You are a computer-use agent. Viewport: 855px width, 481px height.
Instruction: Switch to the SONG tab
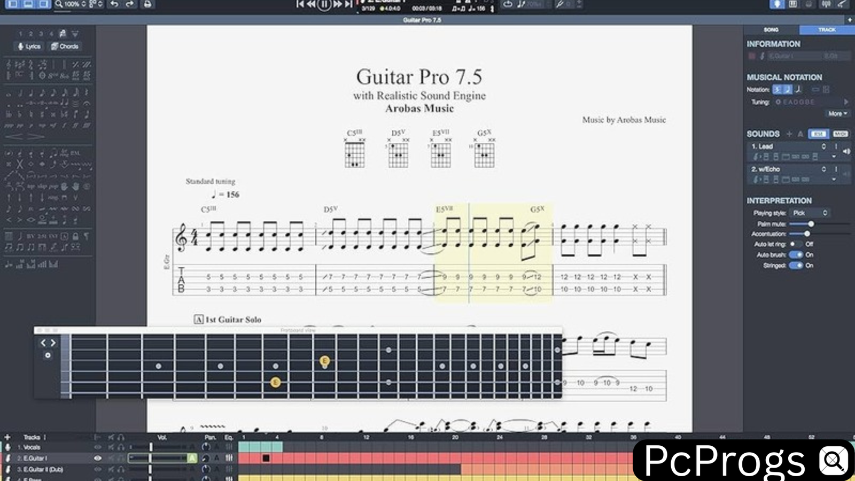pos(771,30)
